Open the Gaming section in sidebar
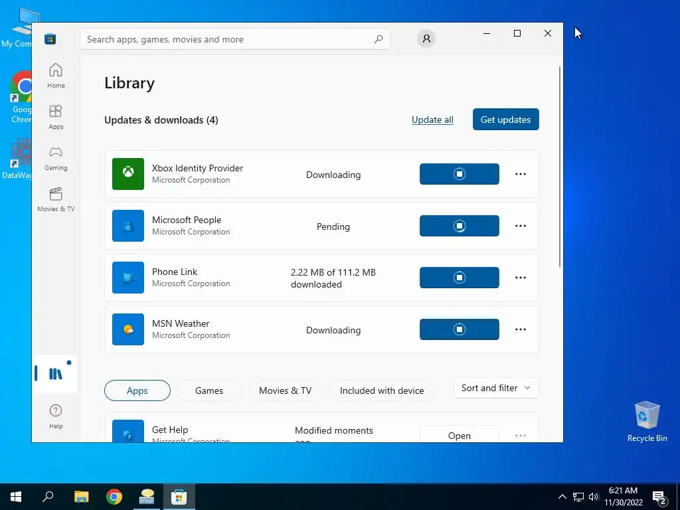This screenshot has width=680, height=510. 56,158
